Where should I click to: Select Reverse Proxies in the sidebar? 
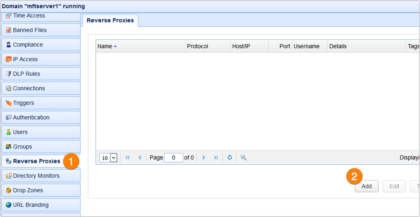tap(36, 161)
